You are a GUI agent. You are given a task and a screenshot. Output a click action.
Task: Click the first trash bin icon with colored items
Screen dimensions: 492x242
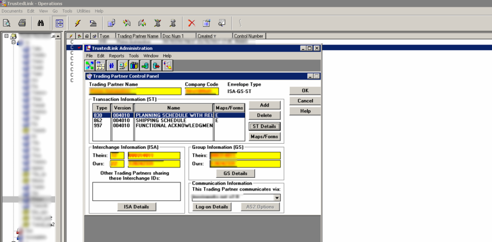click(x=158, y=23)
